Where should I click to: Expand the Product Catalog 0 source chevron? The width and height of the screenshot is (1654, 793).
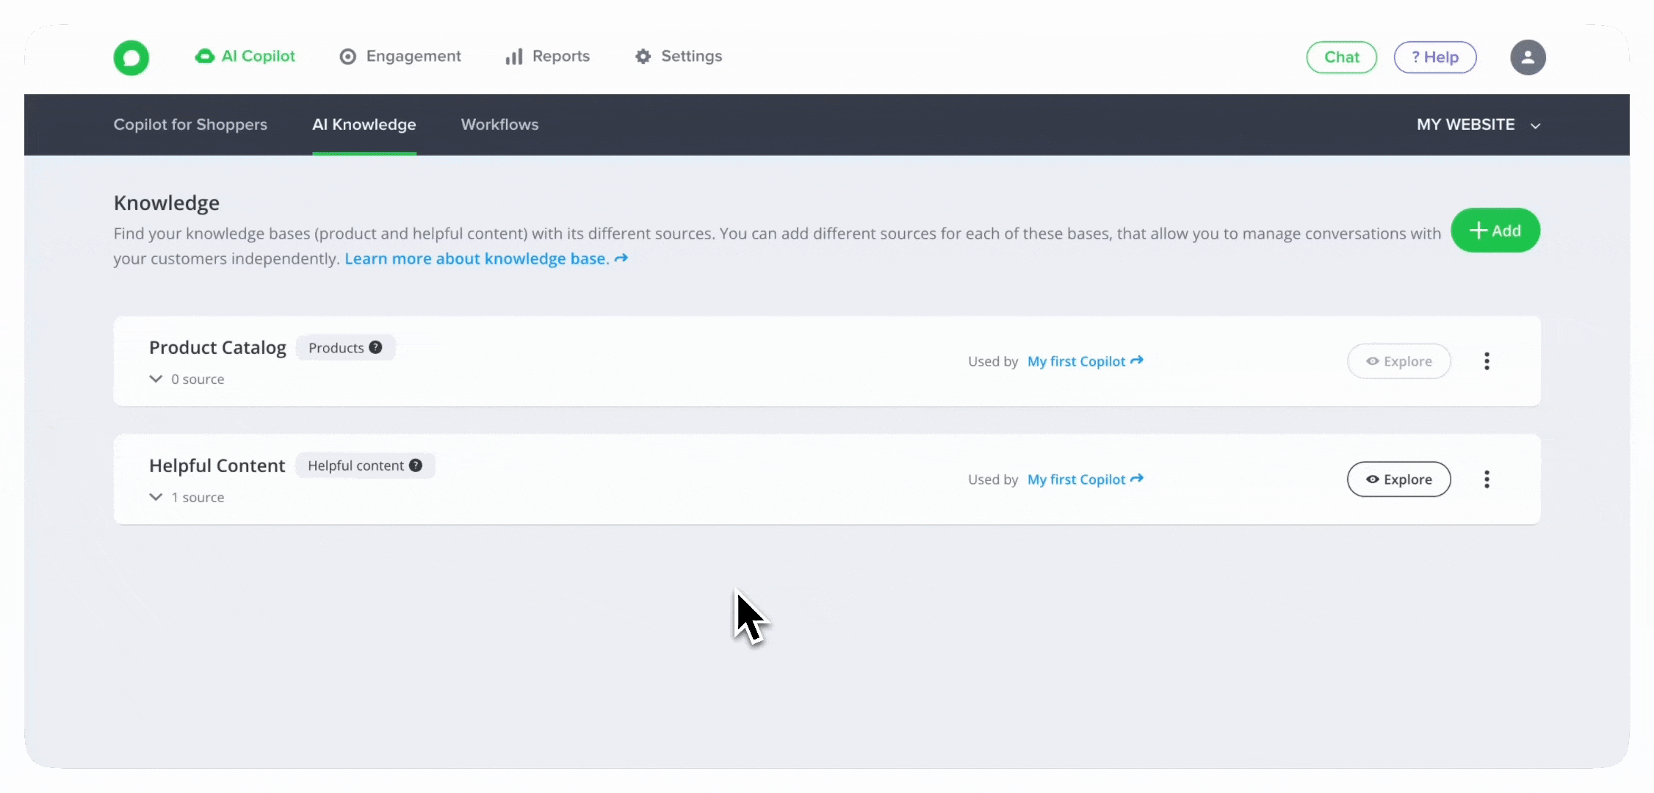[x=156, y=379]
